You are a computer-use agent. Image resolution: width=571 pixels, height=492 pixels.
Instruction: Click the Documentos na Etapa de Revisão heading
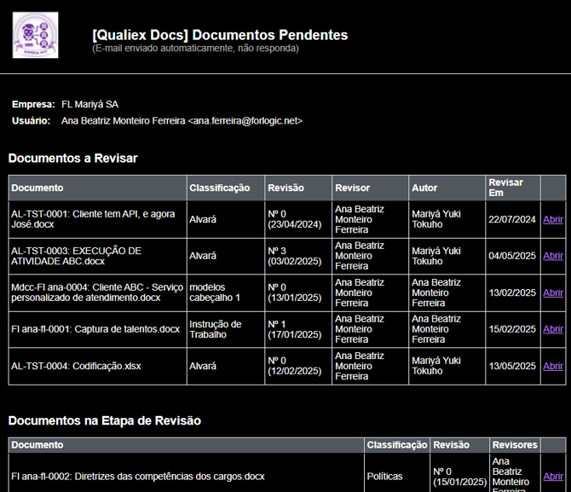(105, 420)
